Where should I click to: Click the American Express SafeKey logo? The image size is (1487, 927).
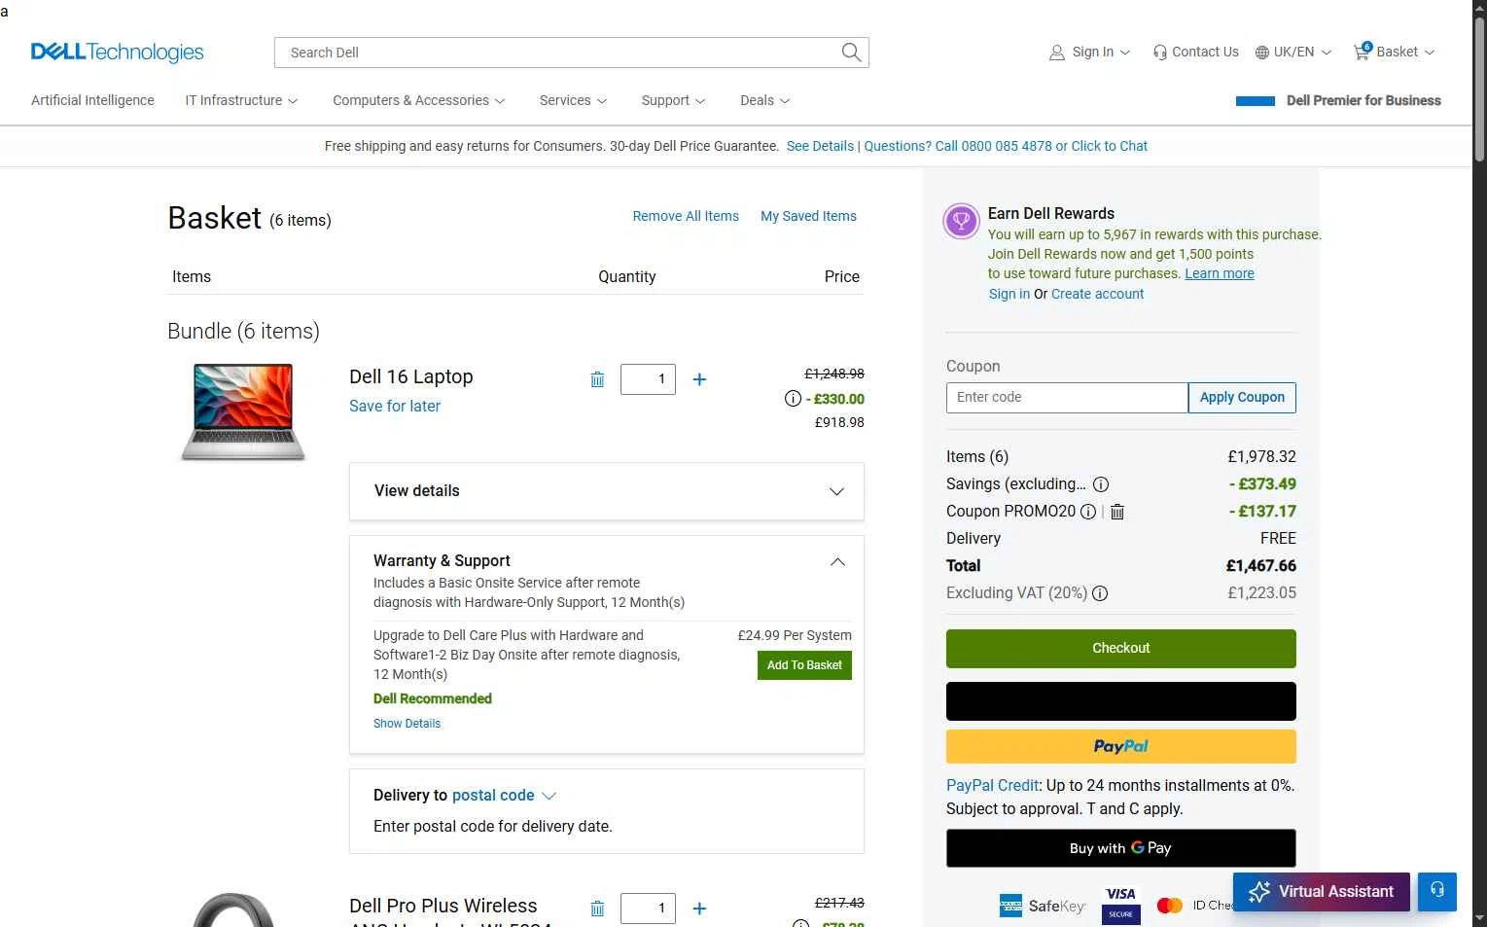(x=1042, y=906)
